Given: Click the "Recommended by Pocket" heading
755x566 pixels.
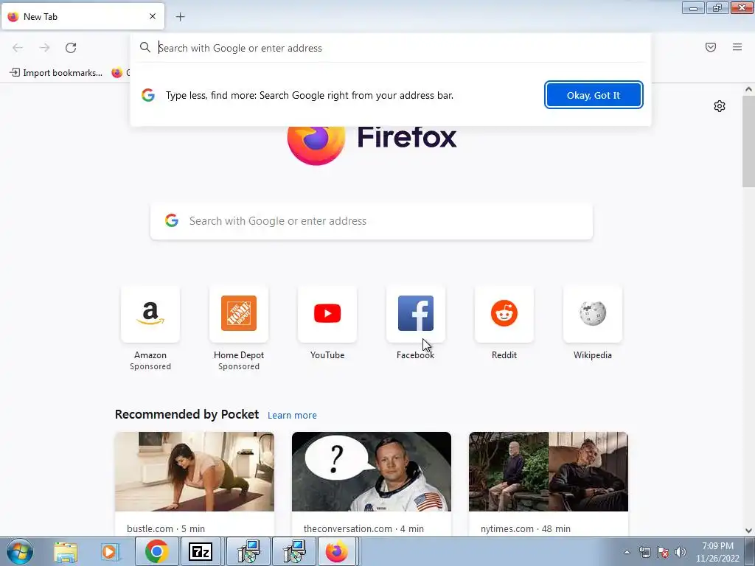Looking at the screenshot, I should 187,414.
